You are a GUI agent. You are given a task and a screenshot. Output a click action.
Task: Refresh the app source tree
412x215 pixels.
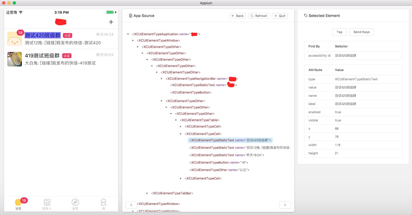pyautogui.click(x=259, y=16)
